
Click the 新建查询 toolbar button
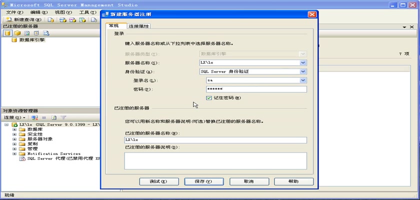[24, 19]
